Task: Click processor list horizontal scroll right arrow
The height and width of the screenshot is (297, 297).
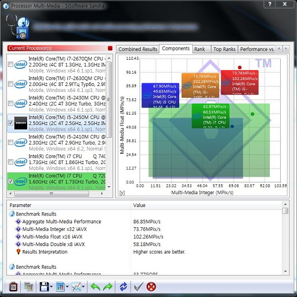Action: tap(102, 193)
